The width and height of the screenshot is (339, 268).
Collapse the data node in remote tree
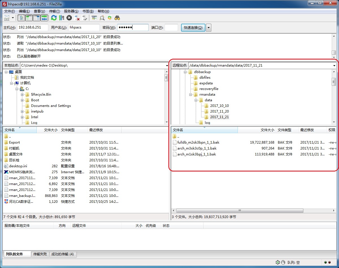[x=196, y=100]
